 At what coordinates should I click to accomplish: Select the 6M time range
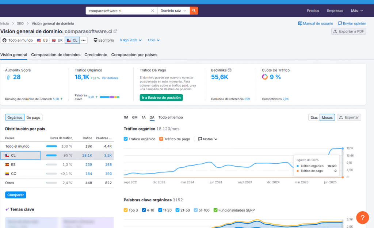[x=135, y=117]
